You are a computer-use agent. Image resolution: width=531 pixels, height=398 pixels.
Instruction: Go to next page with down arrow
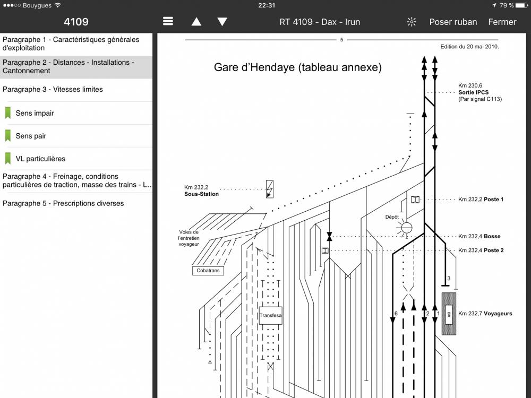coord(222,22)
